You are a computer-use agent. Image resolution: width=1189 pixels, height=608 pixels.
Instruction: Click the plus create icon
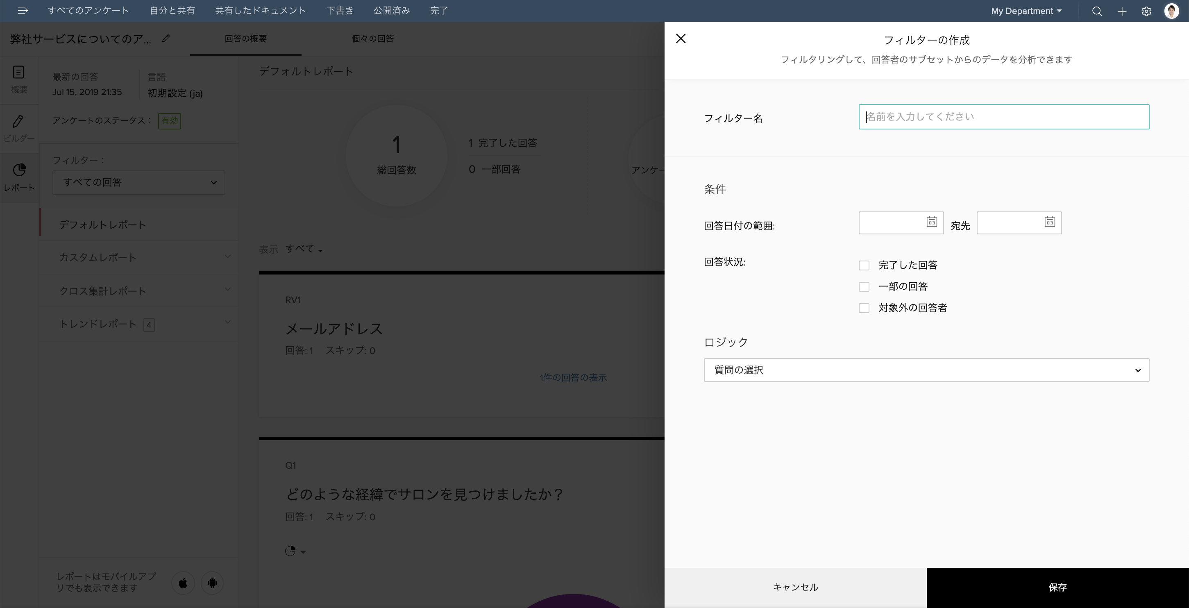click(x=1122, y=11)
